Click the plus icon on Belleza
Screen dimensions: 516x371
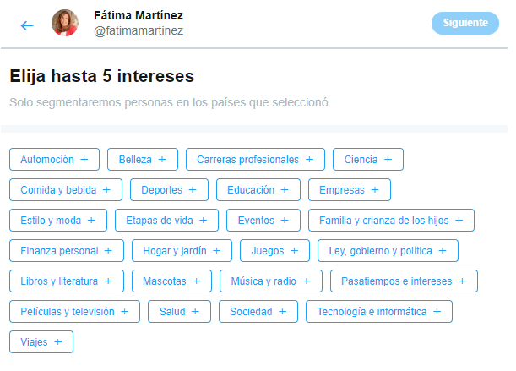click(162, 159)
